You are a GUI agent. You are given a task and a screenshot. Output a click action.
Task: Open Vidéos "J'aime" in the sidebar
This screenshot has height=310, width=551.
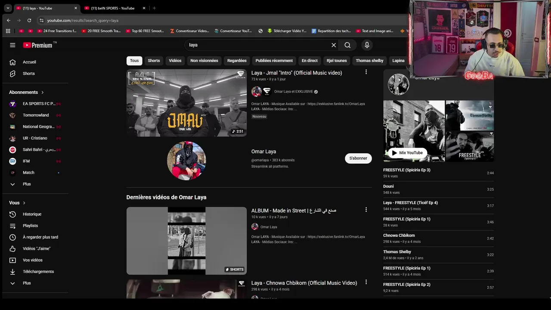pos(36,248)
